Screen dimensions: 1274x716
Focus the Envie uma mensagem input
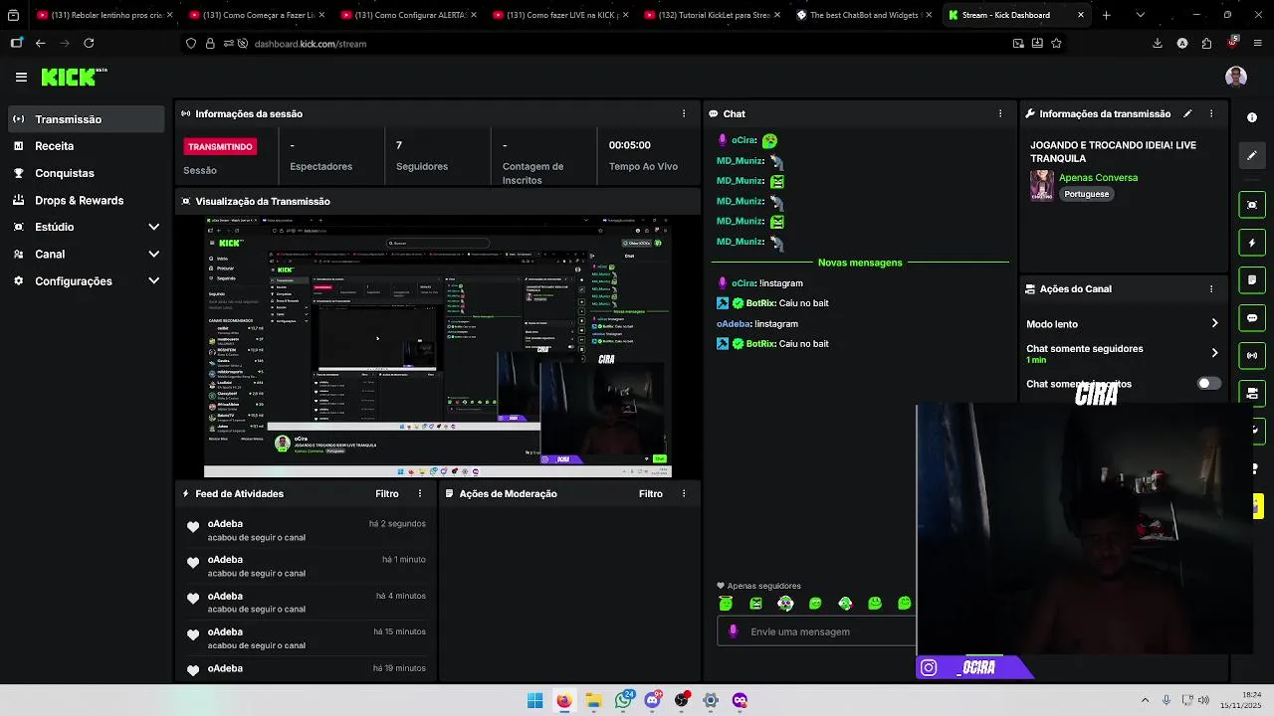816,631
